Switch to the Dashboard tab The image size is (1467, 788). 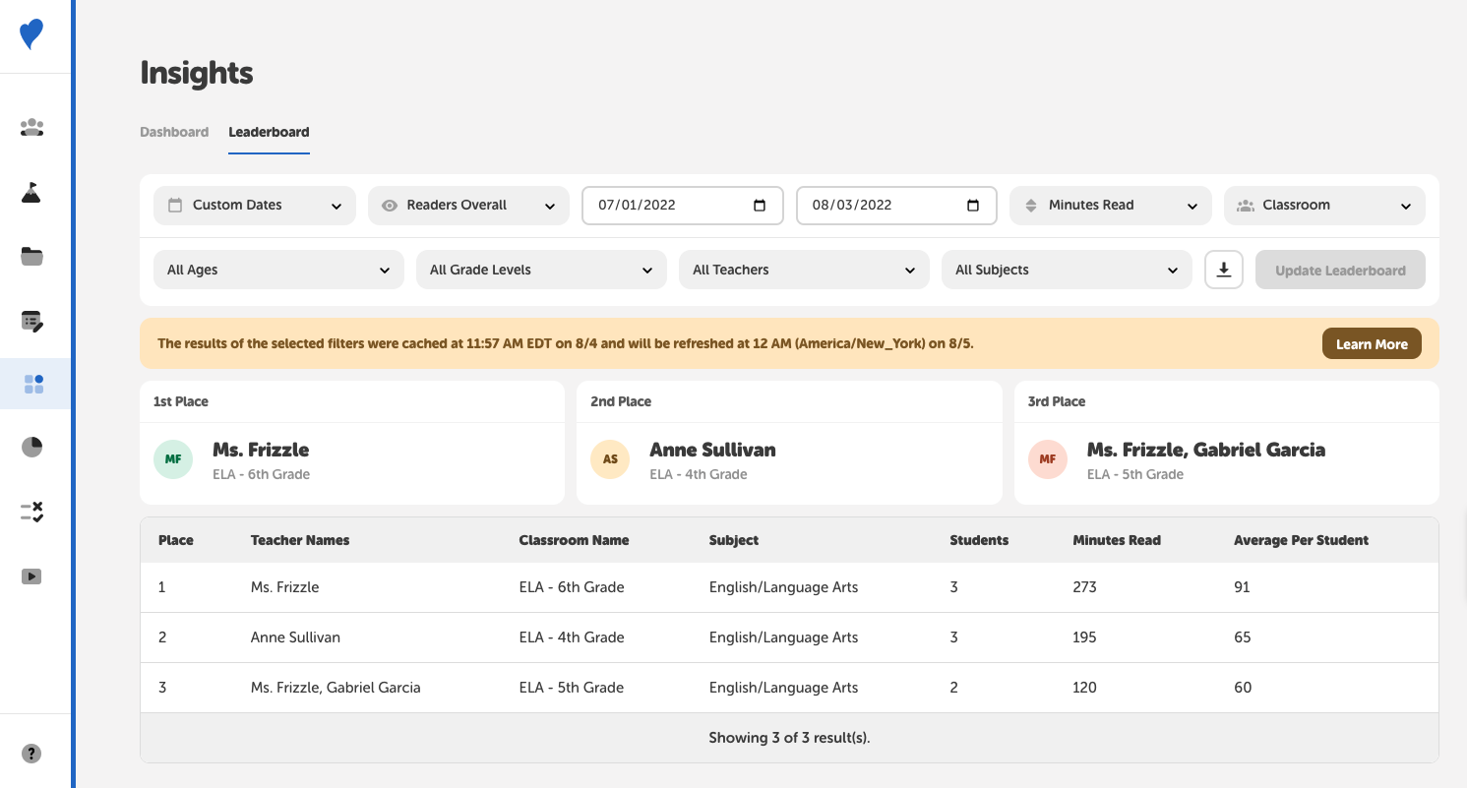tap(174, 132)
